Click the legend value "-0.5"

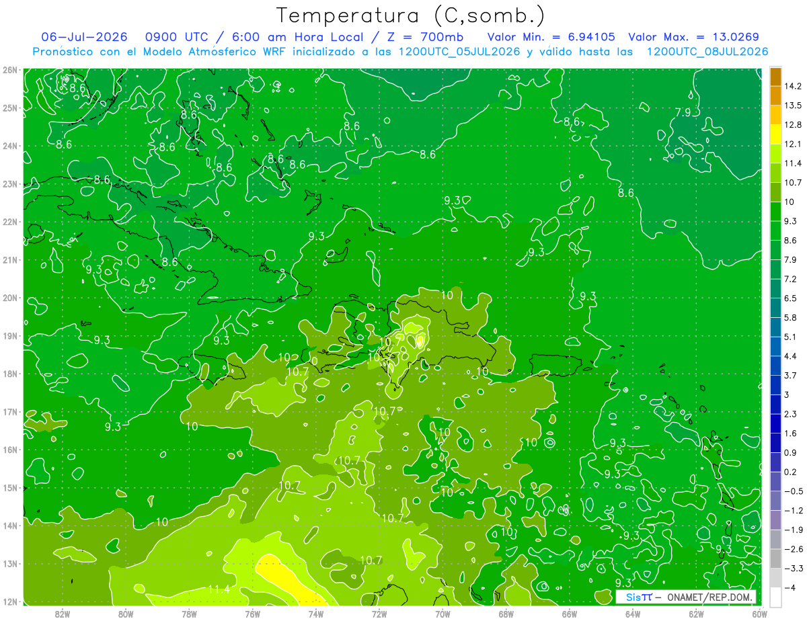point(793,491)
